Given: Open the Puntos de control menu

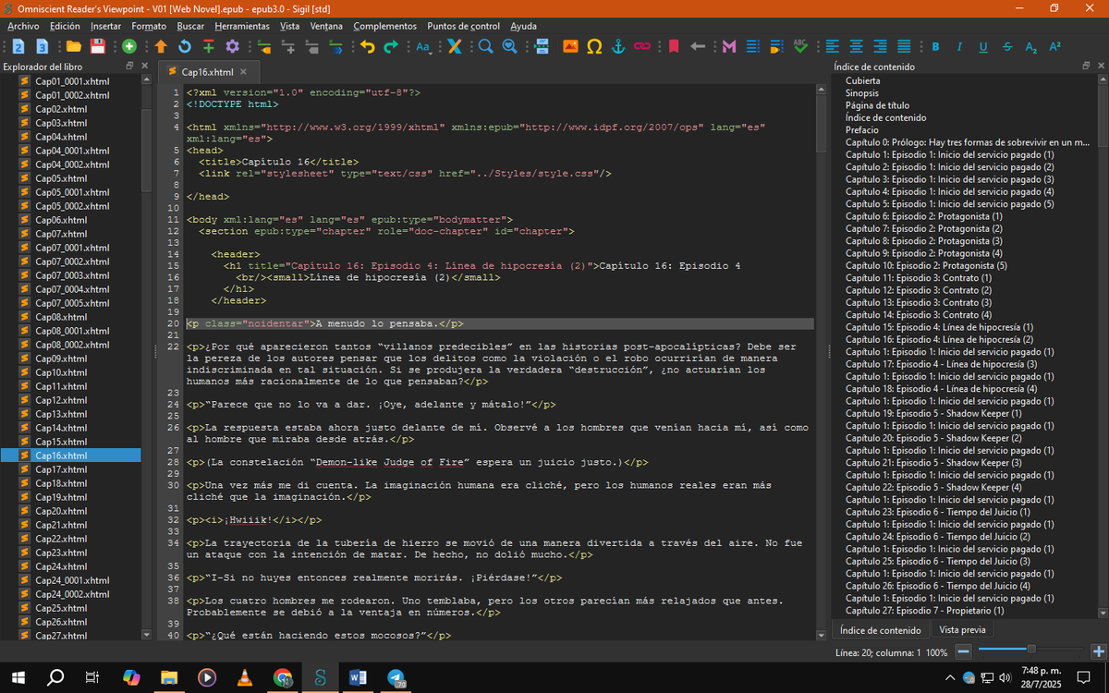Looking at the screenshot, I should tap(464, 26).
